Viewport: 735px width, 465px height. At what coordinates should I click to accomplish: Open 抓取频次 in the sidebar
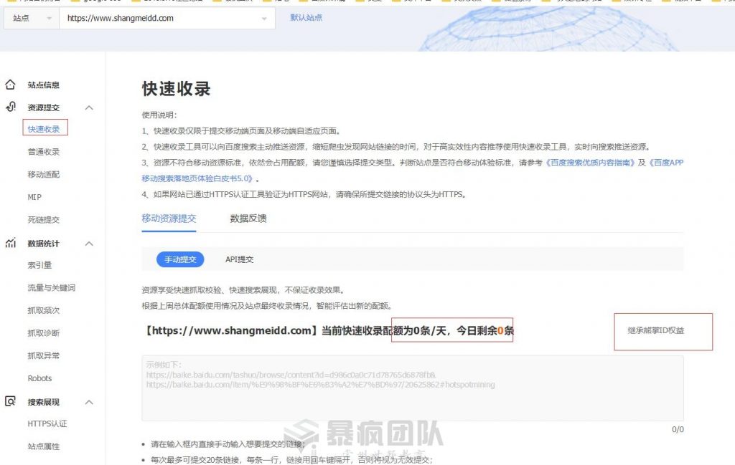(x=44, y=310)
